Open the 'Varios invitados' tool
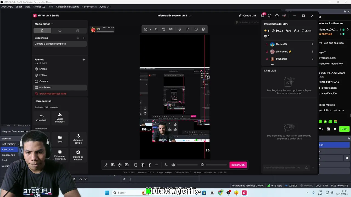The image size is (351, 197). pos(60,118)
